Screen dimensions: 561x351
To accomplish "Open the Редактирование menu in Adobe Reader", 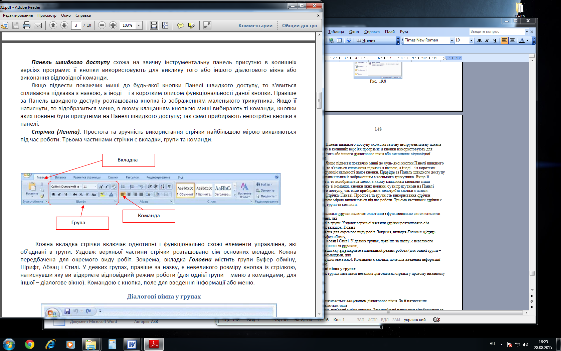I will pos(18,15).
